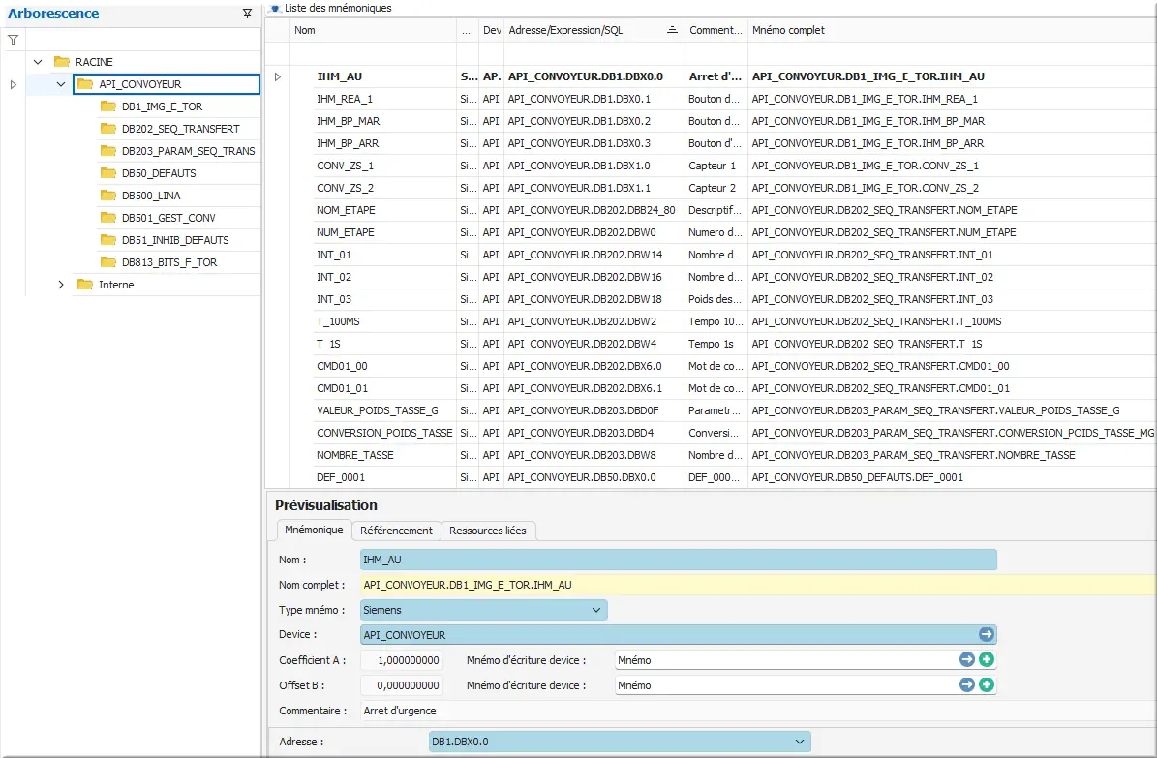The height and width of the screenshot is (758, 1157).
Task: Select the T_100MS row
Action: [x=710, y=321]
